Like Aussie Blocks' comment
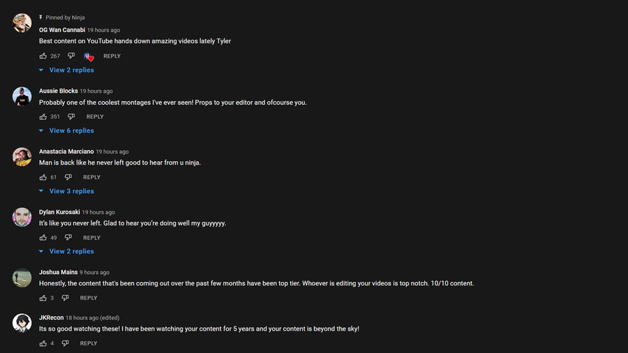The height and width of the screenshot is (353, 628). pyautogui.click(x=43, y=117)
